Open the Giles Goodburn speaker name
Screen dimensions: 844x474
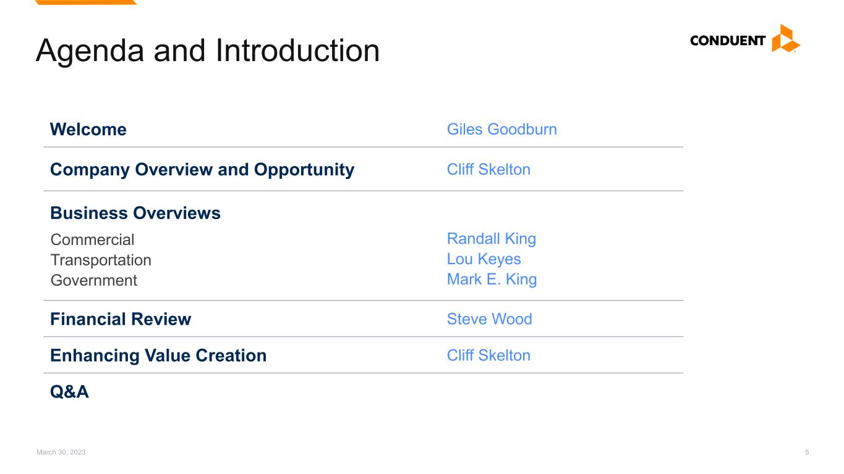click(x=501, y=130)
